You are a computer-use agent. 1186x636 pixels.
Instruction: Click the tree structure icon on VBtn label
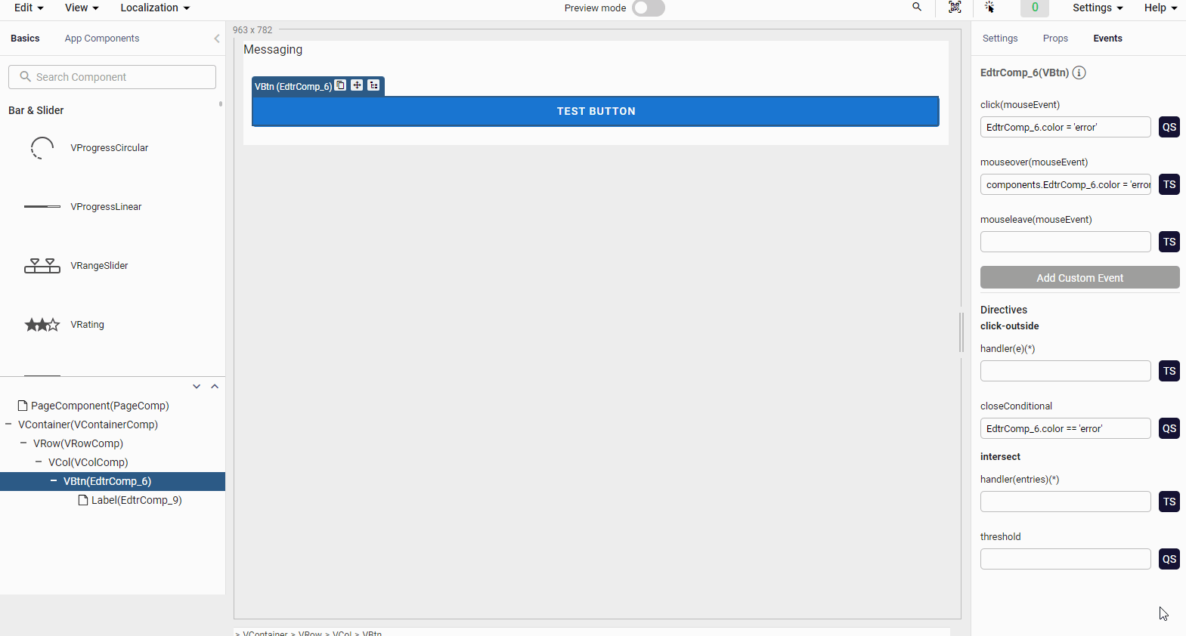[x=373, y=85]
